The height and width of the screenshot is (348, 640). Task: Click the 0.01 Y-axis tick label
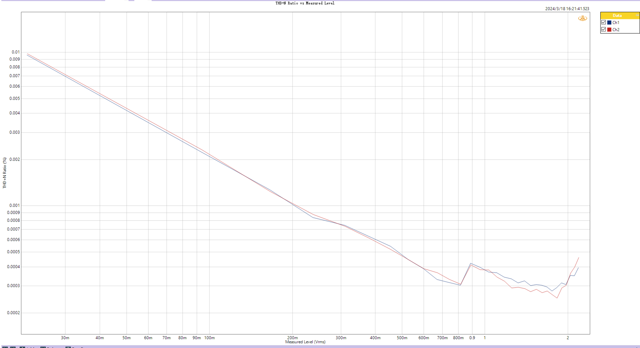click(x=16, y=52)
